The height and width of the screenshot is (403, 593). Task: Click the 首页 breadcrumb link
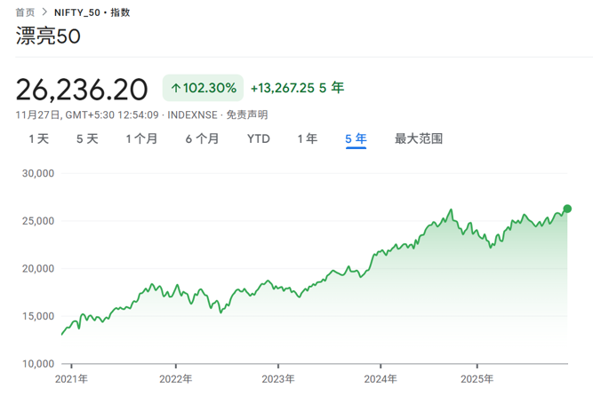tap(26, 12)
